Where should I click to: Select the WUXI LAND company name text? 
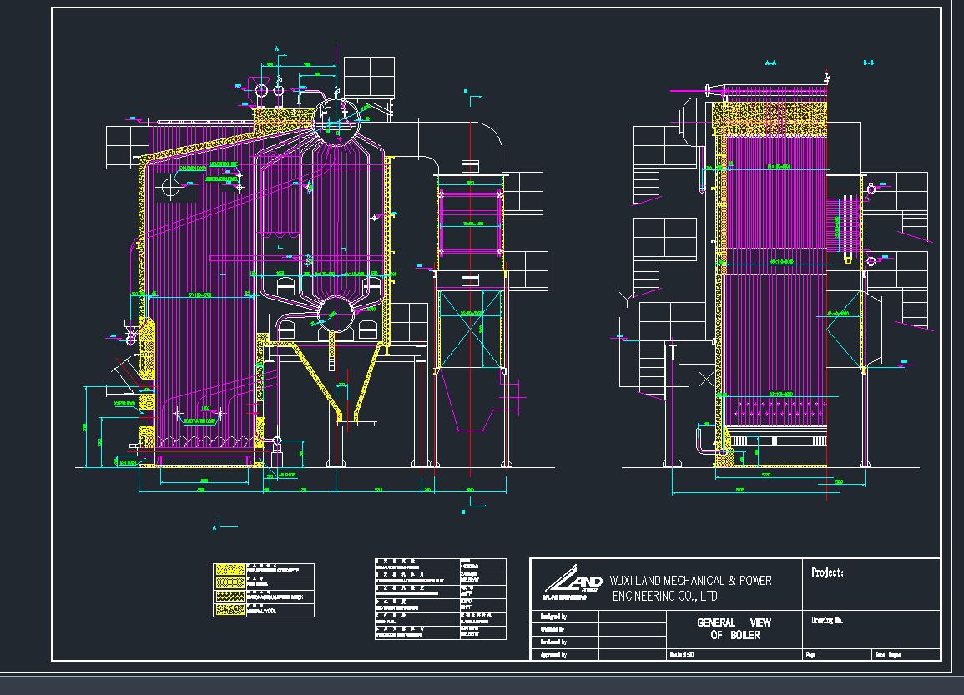point(691,587)
